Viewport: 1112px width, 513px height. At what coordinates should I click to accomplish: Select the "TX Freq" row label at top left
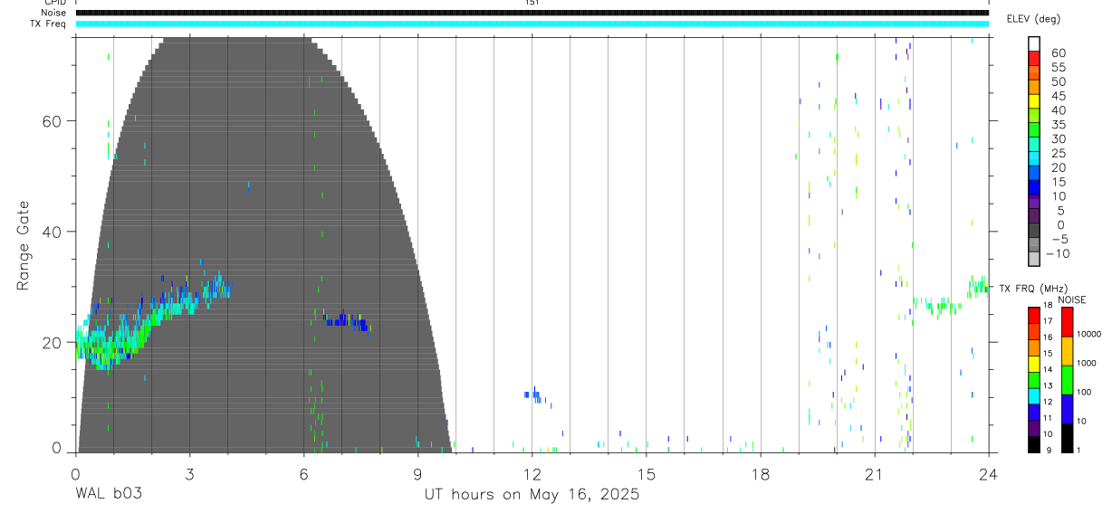50,24
